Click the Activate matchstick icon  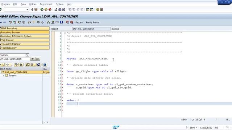[x=34, y=22]
